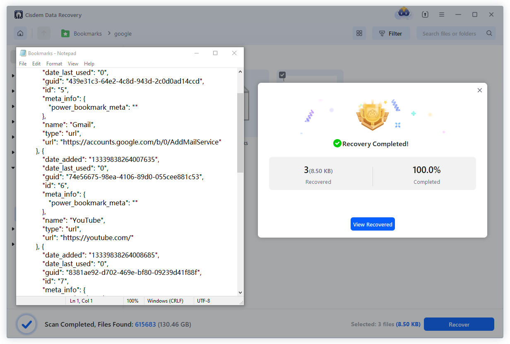Open the File menu in Notepad
This screenshot has height=344, width=510.
23,64
